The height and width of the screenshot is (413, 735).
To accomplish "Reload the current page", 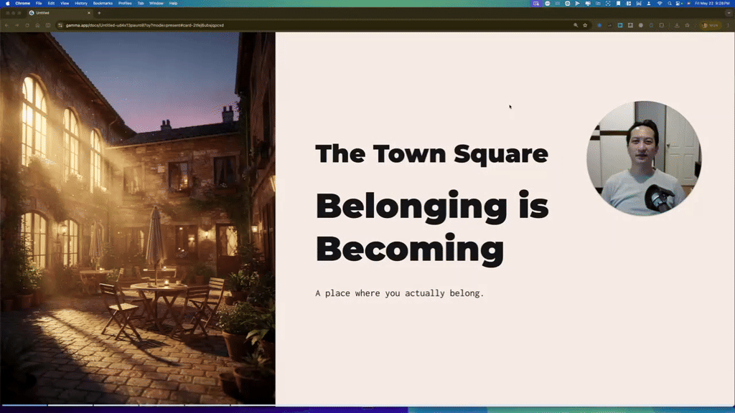I will 27,25.
